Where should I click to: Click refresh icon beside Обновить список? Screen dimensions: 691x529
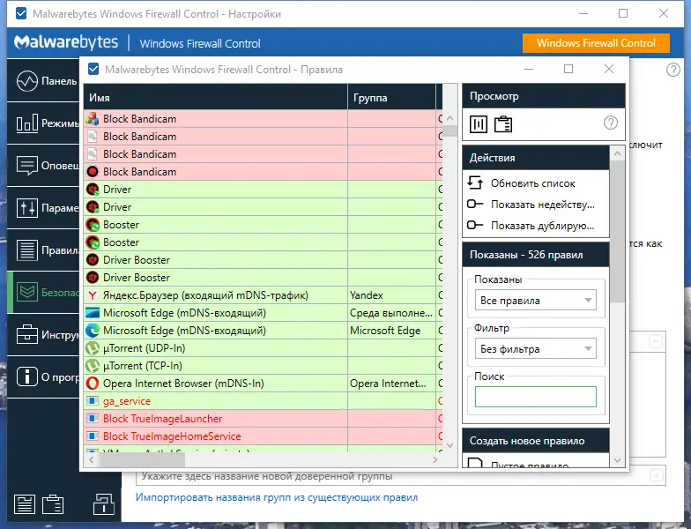click(475, 183)
